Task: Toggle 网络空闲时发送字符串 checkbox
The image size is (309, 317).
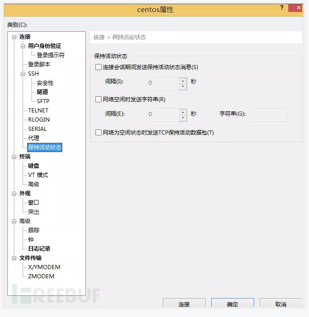Action: (x=98, y=99)
